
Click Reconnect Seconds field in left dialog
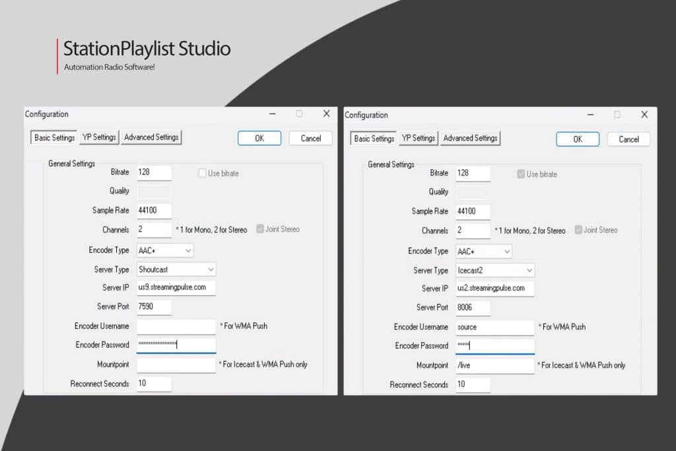click(153, 384)
